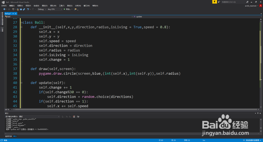Open the File menu
Image resolution: width=263 pixels, height=142 pixels.
(x=4, y=6)
